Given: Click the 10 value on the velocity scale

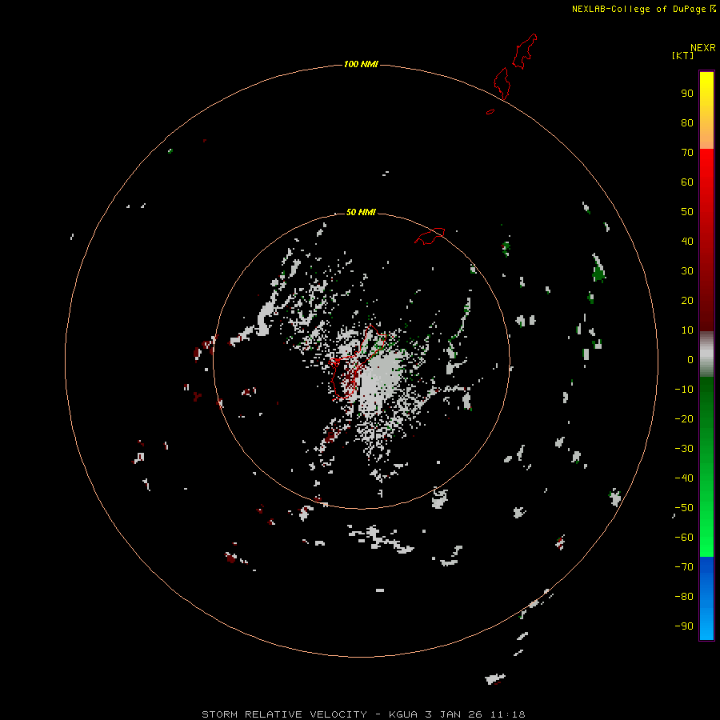Looking at the screenshot, I should tap(687, 330).
